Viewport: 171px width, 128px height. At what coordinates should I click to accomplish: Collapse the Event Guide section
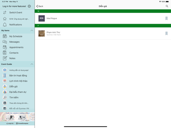[x=32, y=64]
